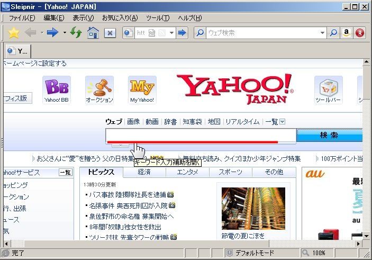The width and height of the screenshot is (372, 260).
Task: Open the My Yahoo! icon
Action: pos(142,90)
